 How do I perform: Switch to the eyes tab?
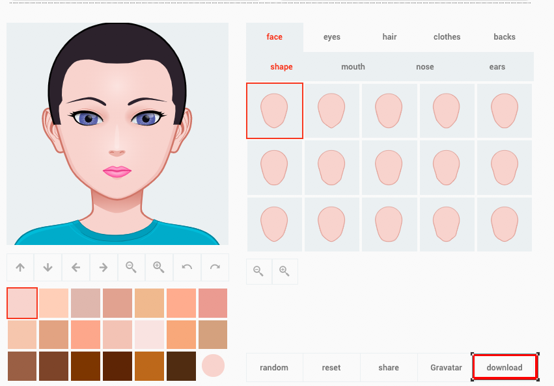tap(332, 37)
